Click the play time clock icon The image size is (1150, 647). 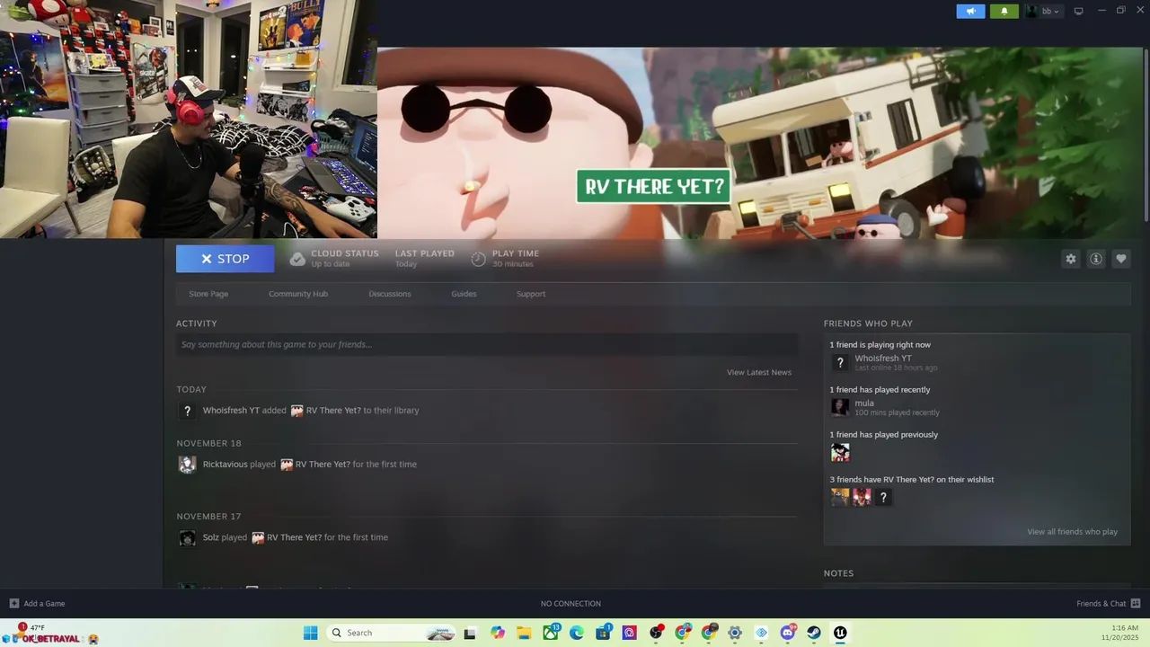(x=479, y=260)
